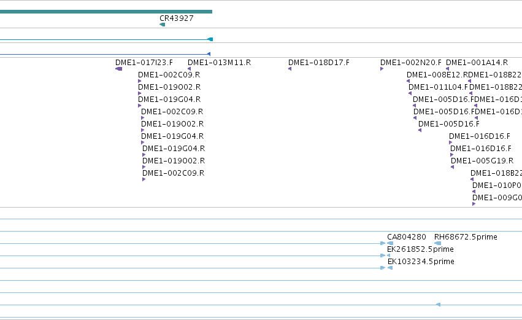Select the DME1-005G19.R label
The width and height of the screenshot is (522, 320).
pos(482,161)
